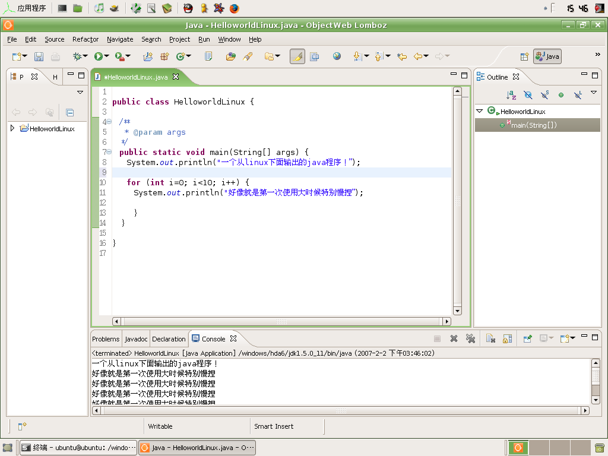Toggle Scroll Lock in the Console

pyautogui.click(x=508, y=338)
